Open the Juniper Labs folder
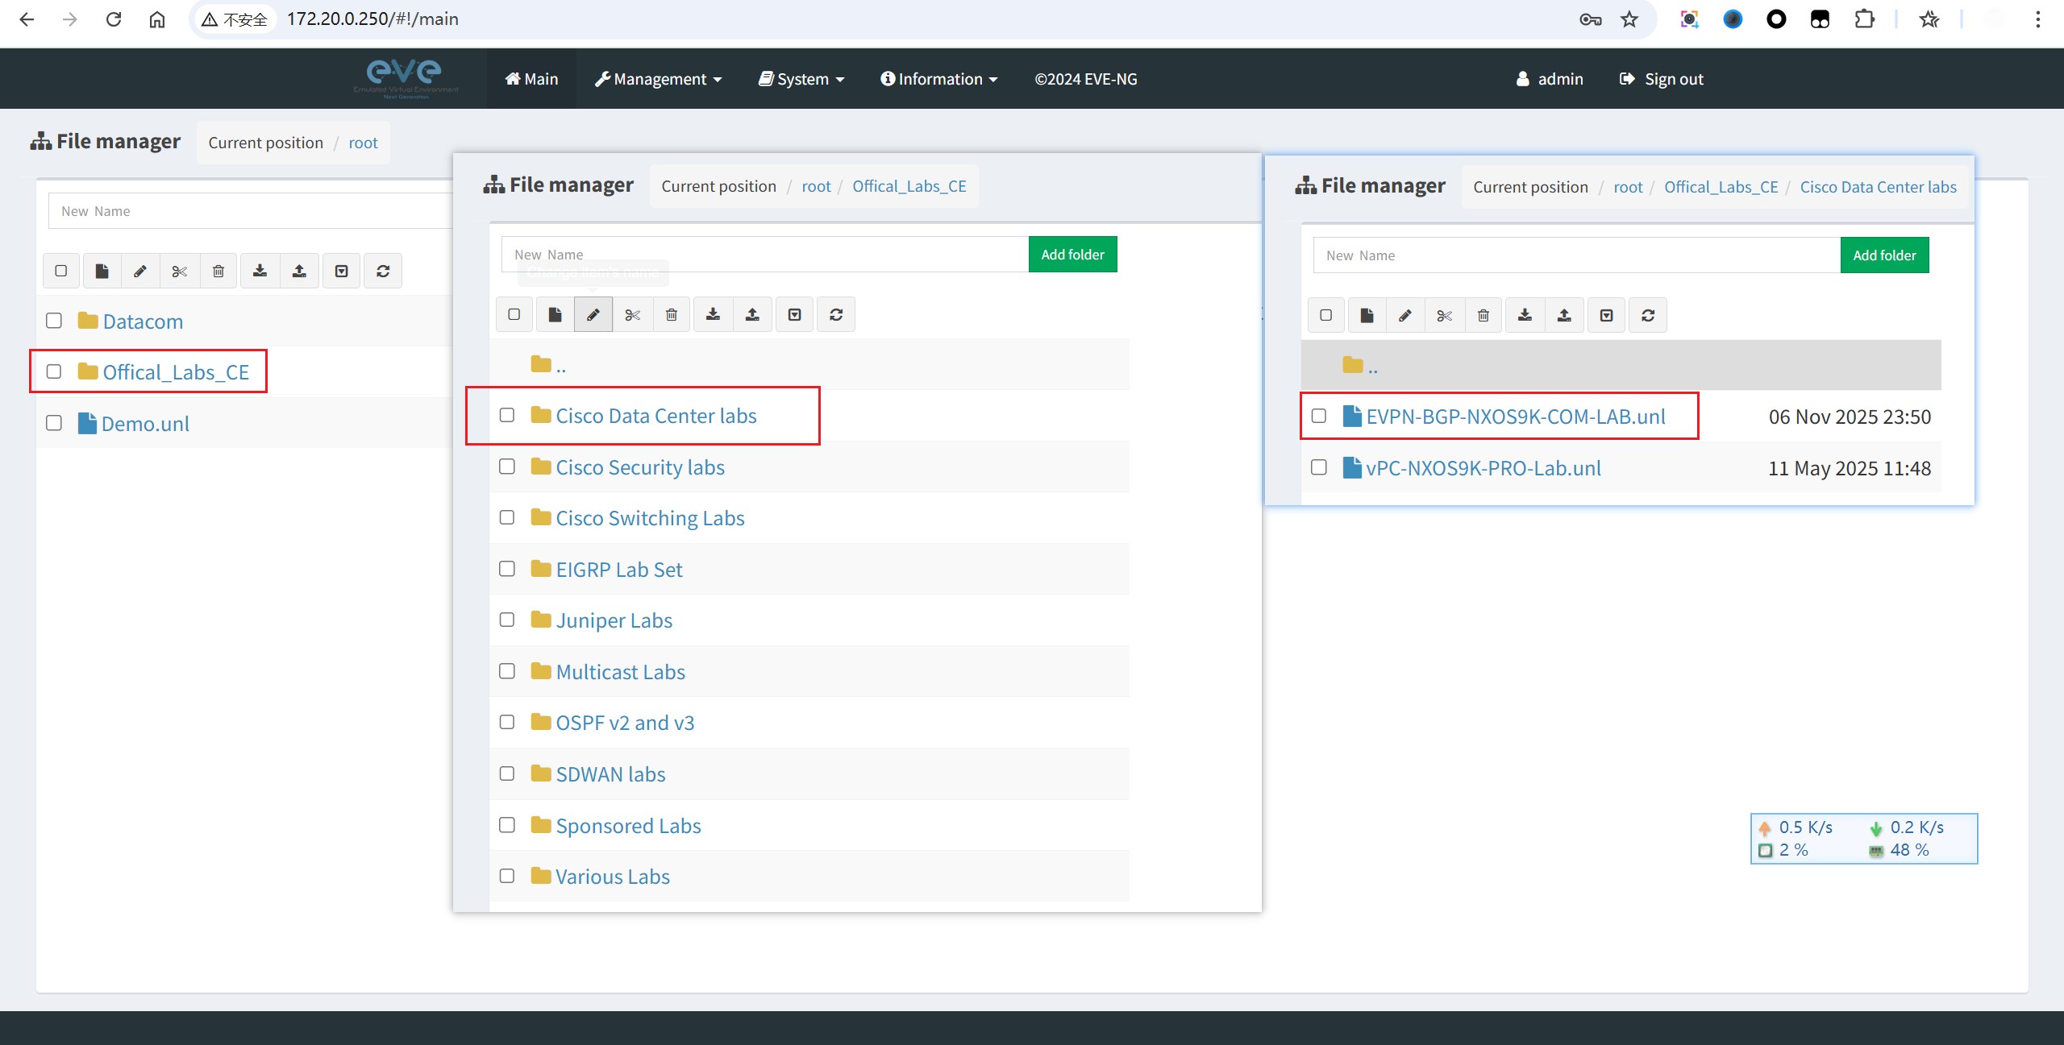 [614, 620]
